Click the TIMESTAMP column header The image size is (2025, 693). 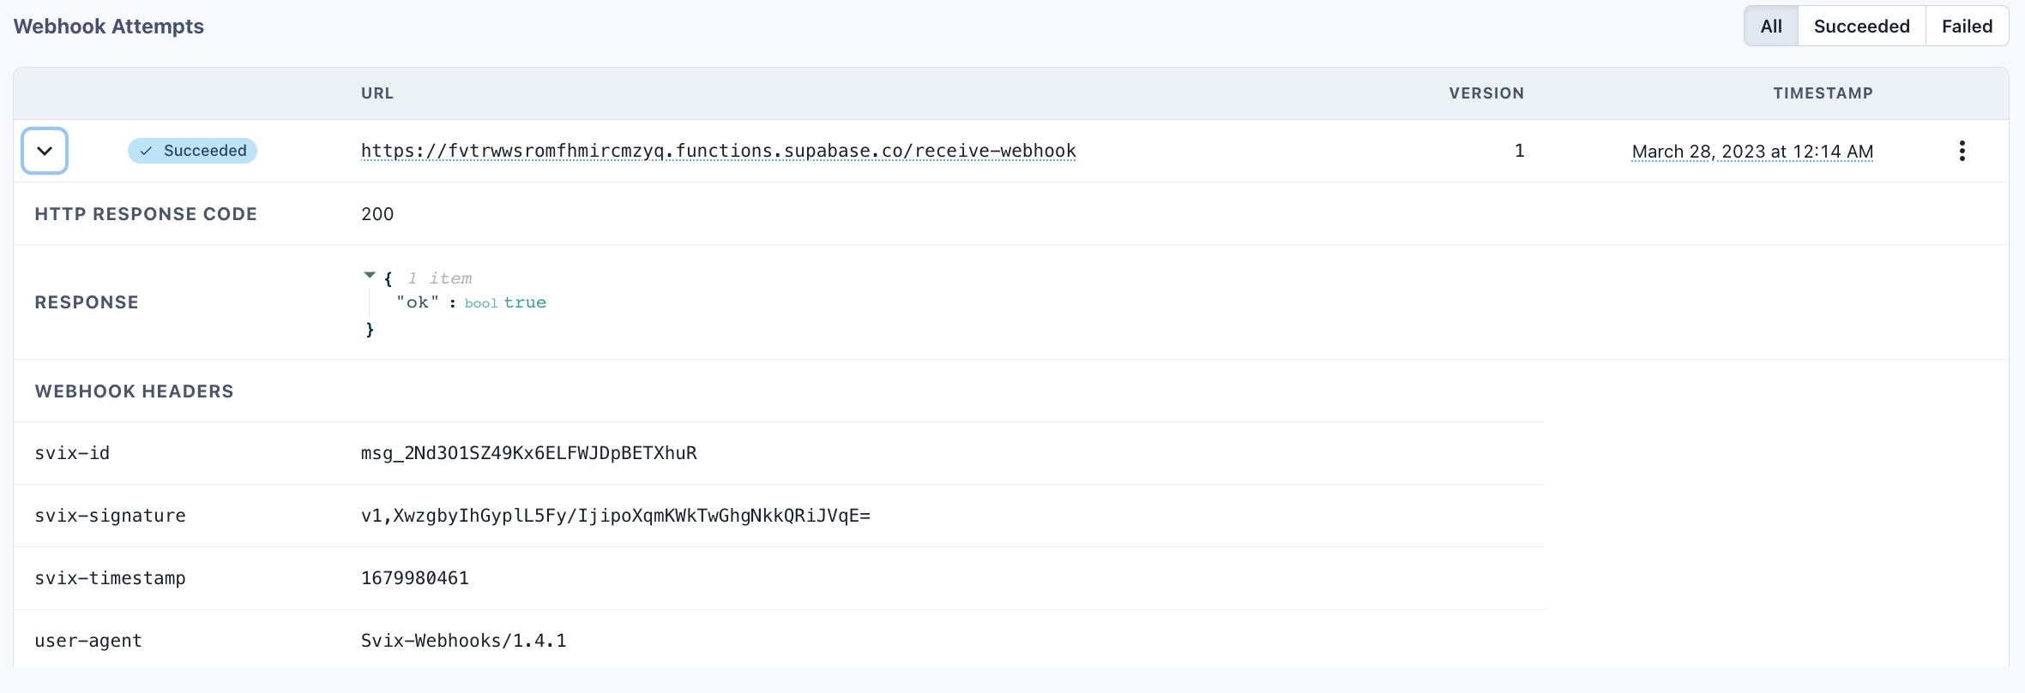coord(1823,93)
